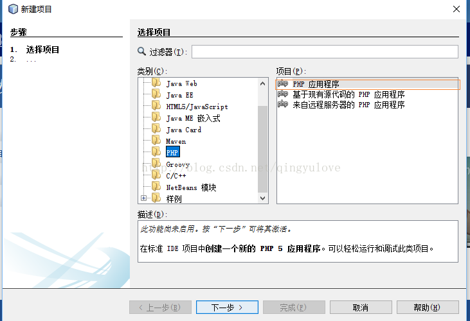
Task: Select the highlighted PHP category
Action: click(x=172, y=153)
